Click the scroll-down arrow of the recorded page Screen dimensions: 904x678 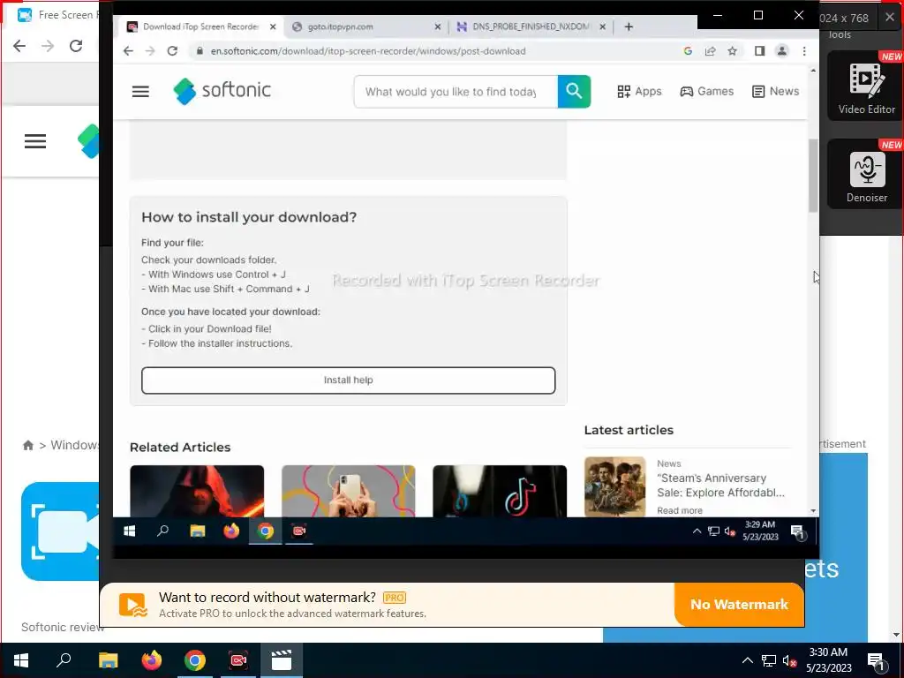(x=813, y=511)
